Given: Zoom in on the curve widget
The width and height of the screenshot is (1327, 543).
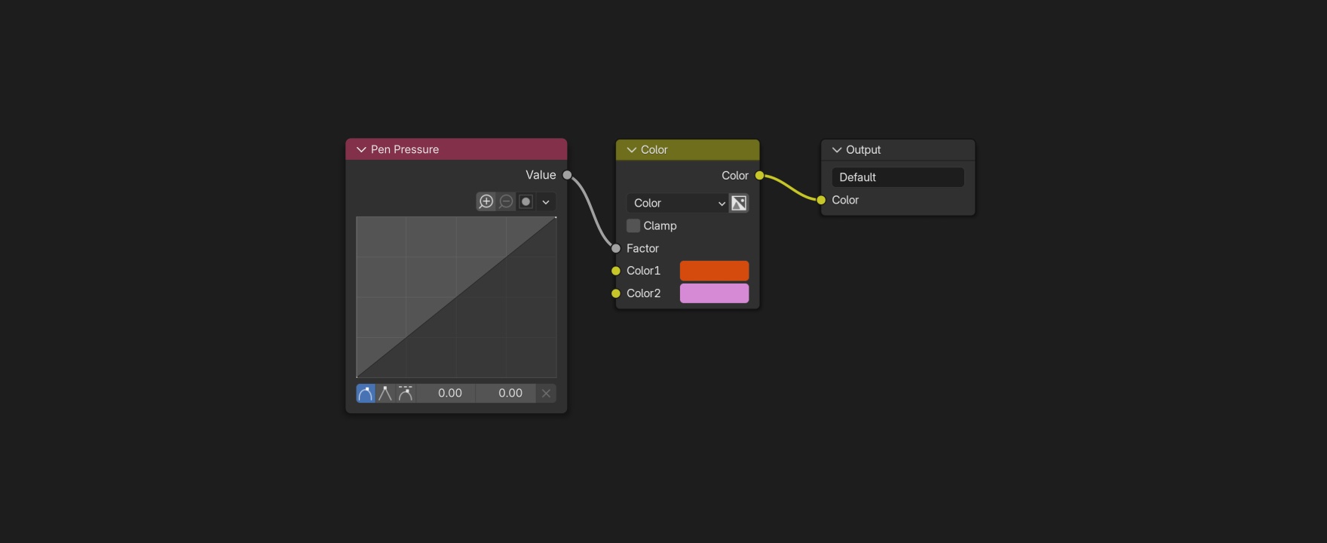Looking at the screenshot, I should (486, 201).
